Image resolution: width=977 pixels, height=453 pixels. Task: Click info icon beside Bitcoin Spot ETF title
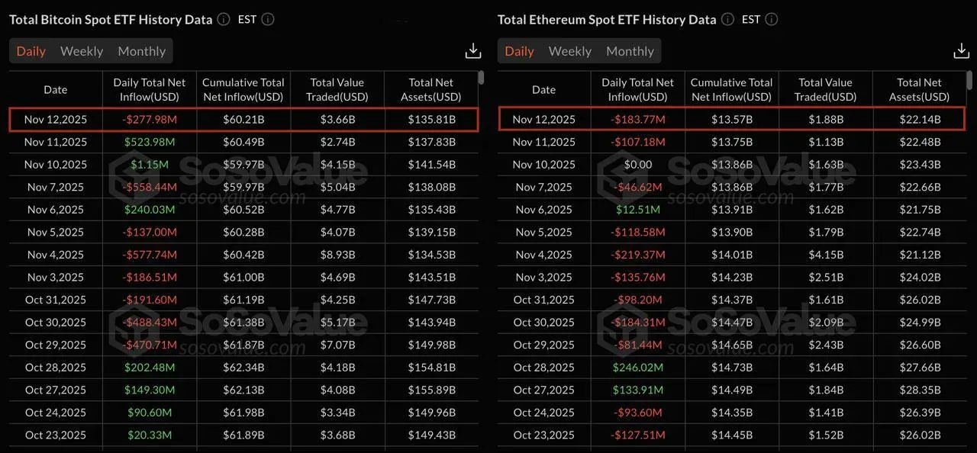(224, 20)
